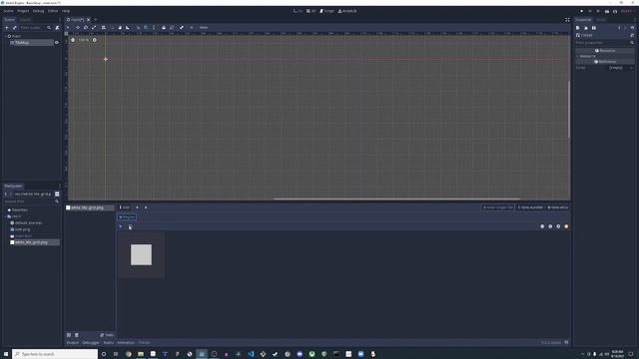Select Favorites in FileSystem tree
Image resolution: width=639 pixels, height=359 pixels.
20,210
